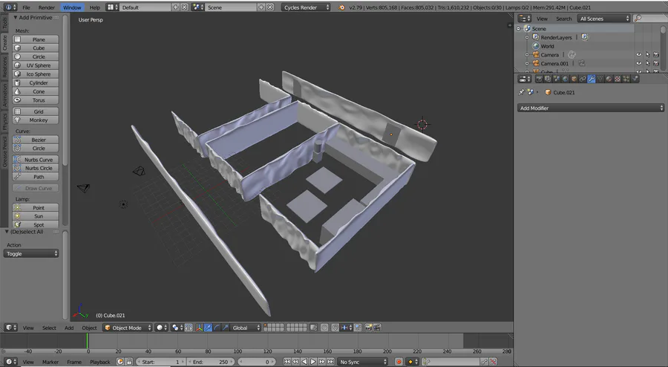Viewport: 668px width, 367px height.
Task: Add a Monkey mesh primitive
Action: click(x=36, y=120)
